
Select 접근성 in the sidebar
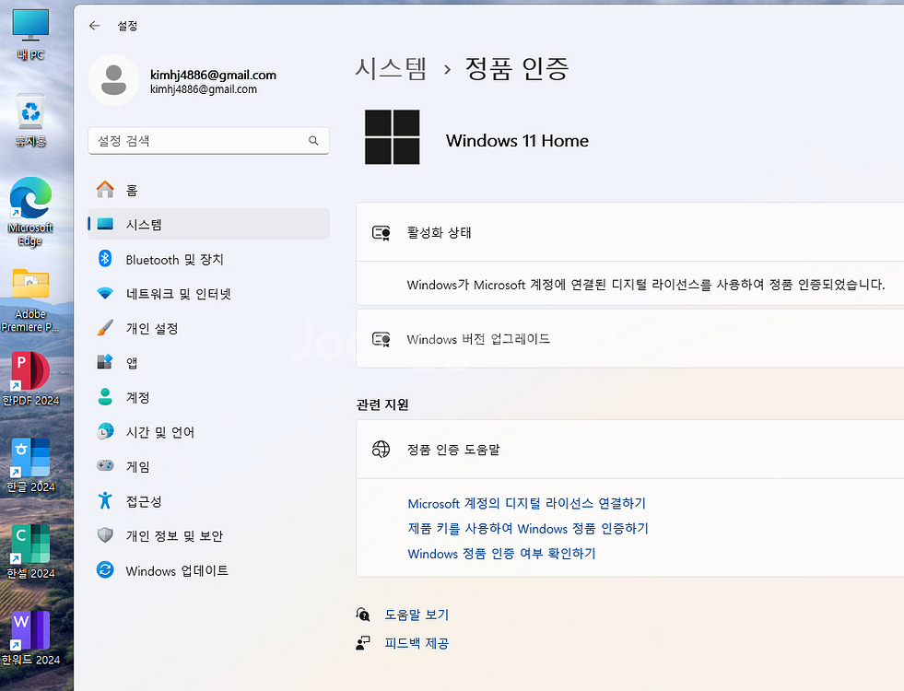click(x=208, y=501)
